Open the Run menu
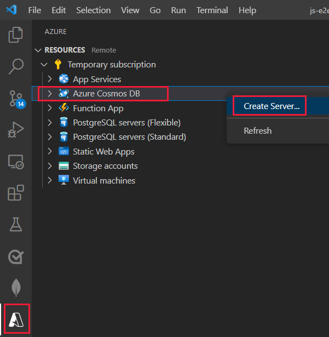This screenshot has height=337, width=329. click(x=178, y=10)
